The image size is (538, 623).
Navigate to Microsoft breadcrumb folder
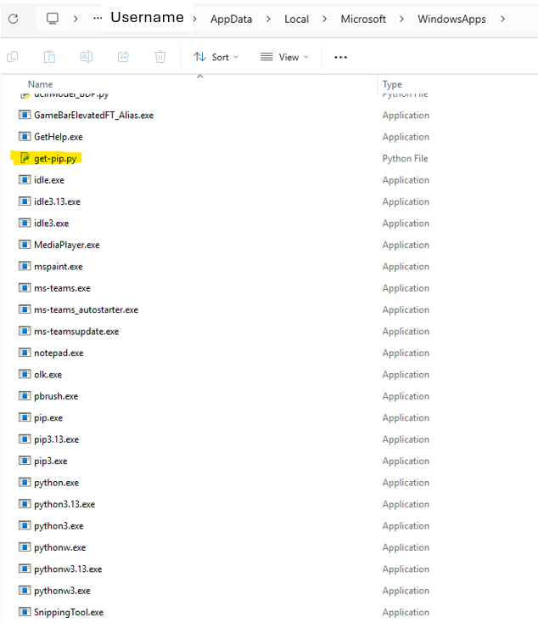coord(363,19)
